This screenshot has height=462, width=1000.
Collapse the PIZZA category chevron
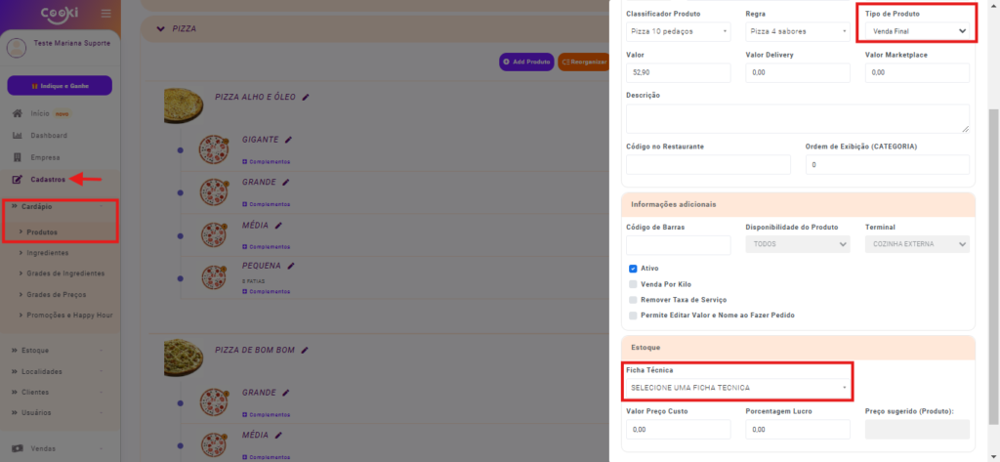(158, 29)
